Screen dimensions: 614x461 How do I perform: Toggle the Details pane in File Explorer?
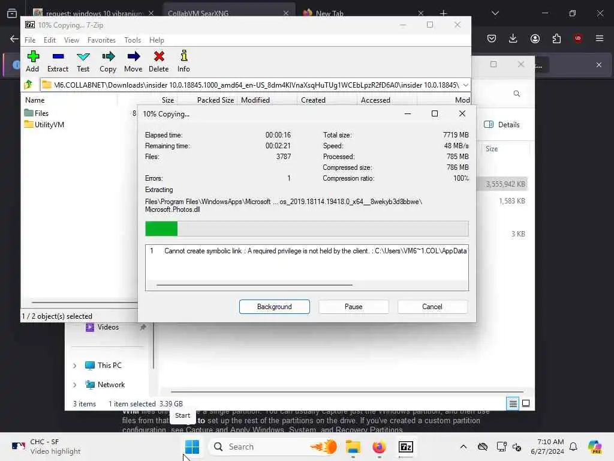coord(502,125)
